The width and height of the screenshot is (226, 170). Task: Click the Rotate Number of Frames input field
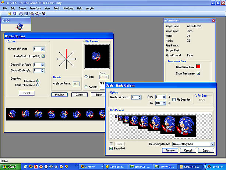pyautogui.click(x=37, y=49)
